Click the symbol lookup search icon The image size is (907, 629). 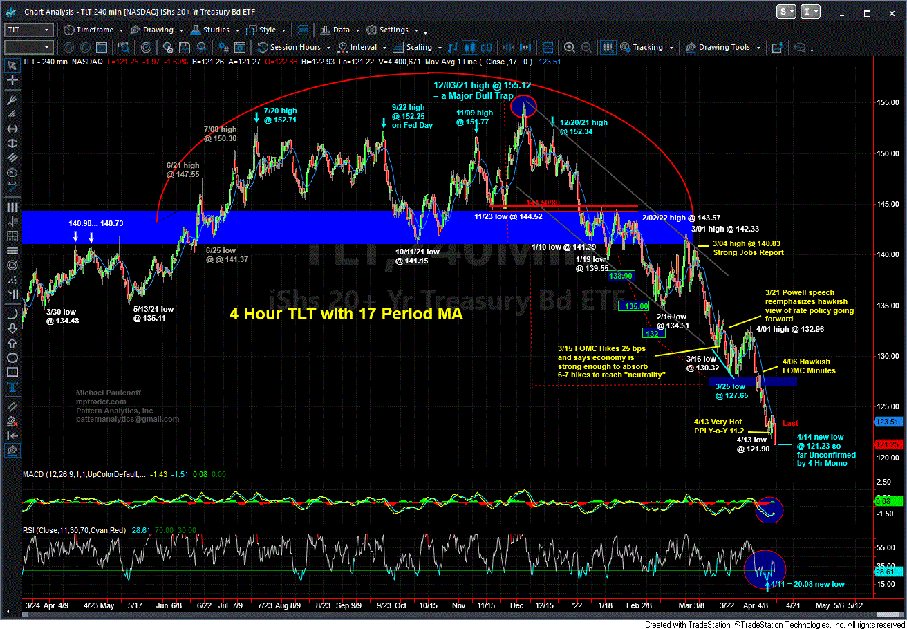pyautogui.click(x=123, y=47)
